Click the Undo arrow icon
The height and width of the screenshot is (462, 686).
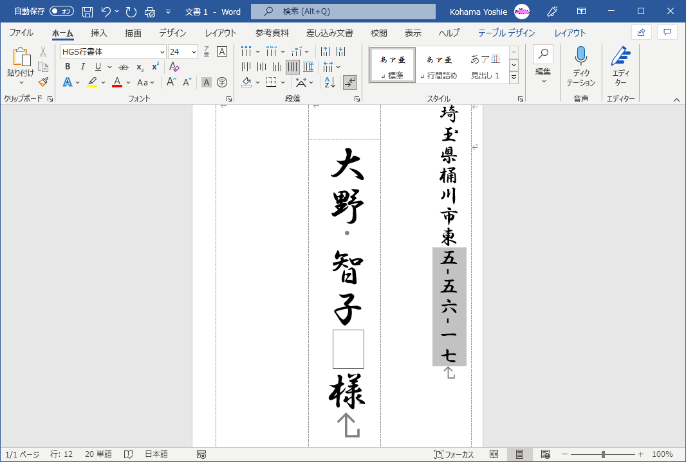click(106, 12)
